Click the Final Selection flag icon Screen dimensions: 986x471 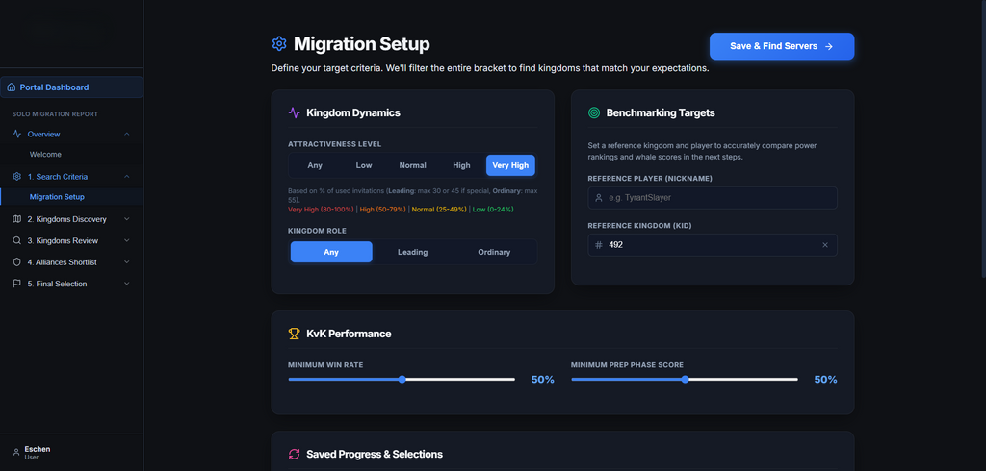(17, 284)
